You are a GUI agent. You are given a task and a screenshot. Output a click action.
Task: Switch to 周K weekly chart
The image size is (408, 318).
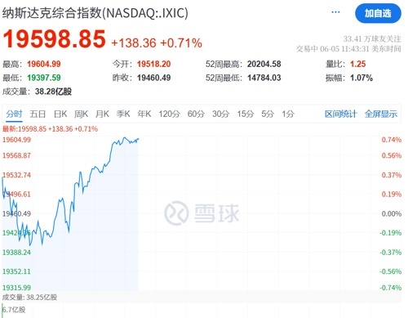[x=81, y=114]
